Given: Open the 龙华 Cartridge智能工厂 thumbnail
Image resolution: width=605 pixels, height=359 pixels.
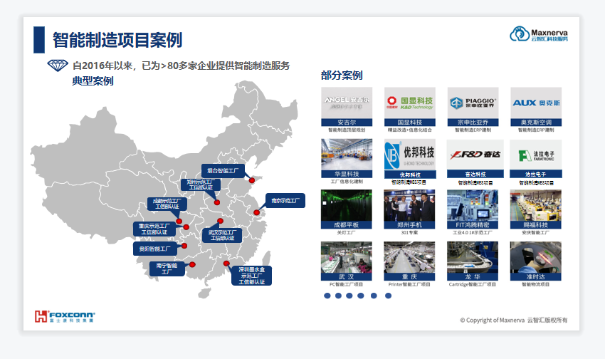Looking at the screenshot, I should coord(473,261).
